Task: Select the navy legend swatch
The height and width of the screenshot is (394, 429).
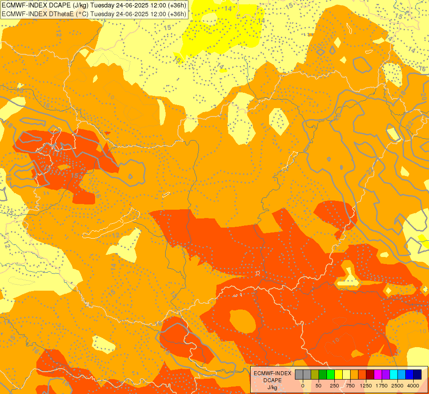Action: pyautogui.click(x=417, y=374)
